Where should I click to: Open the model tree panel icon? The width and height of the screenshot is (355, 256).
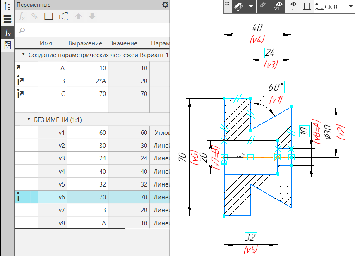coord(7,6)
